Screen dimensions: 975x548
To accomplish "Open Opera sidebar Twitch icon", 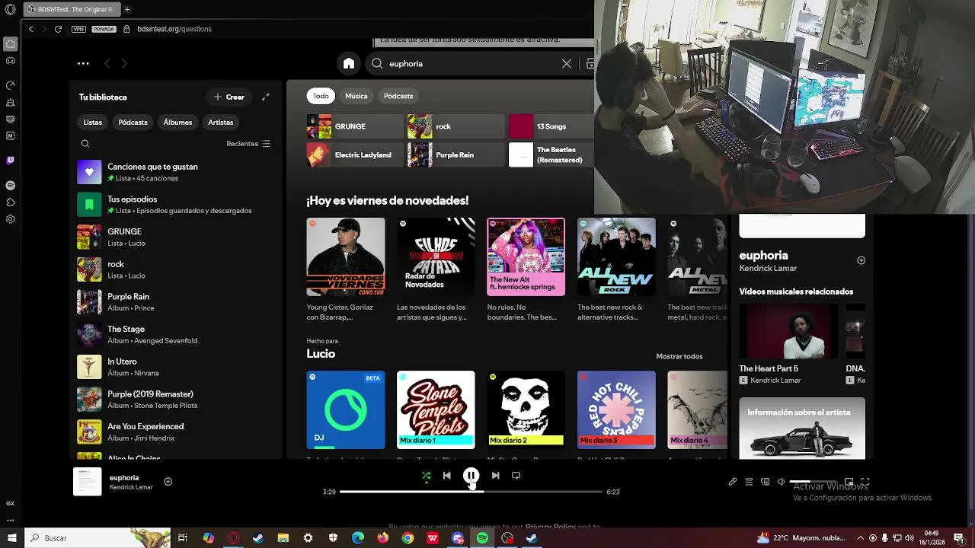I will point(10,161).
